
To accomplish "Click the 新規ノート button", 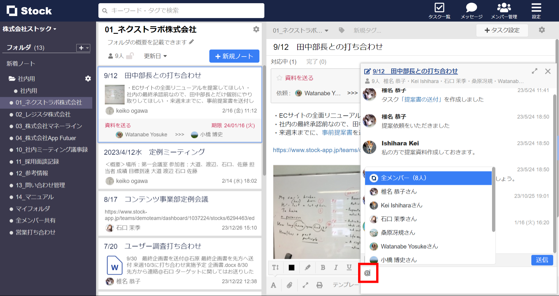I will (x=234, y=56).
